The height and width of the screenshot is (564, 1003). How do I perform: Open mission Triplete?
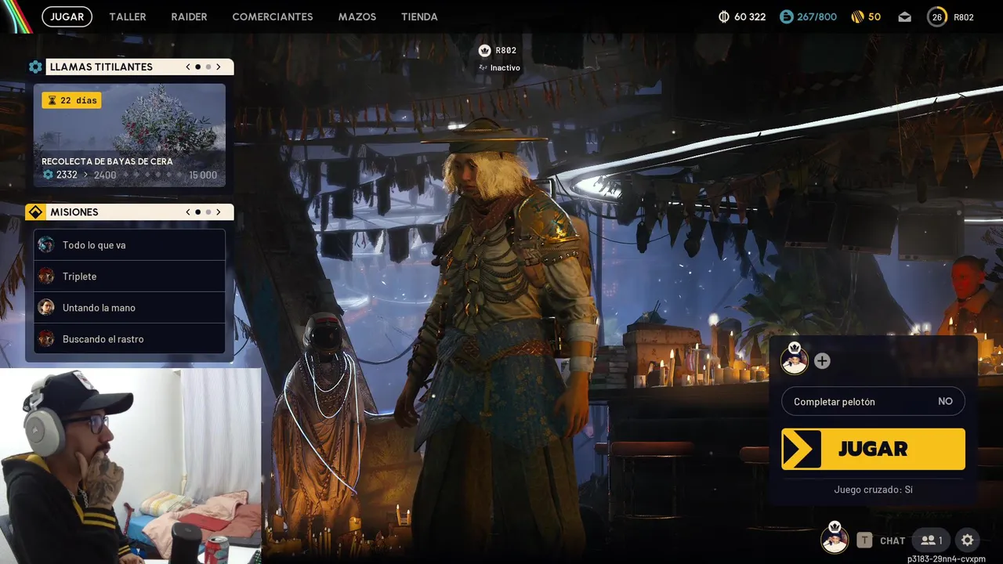point(129,277)
